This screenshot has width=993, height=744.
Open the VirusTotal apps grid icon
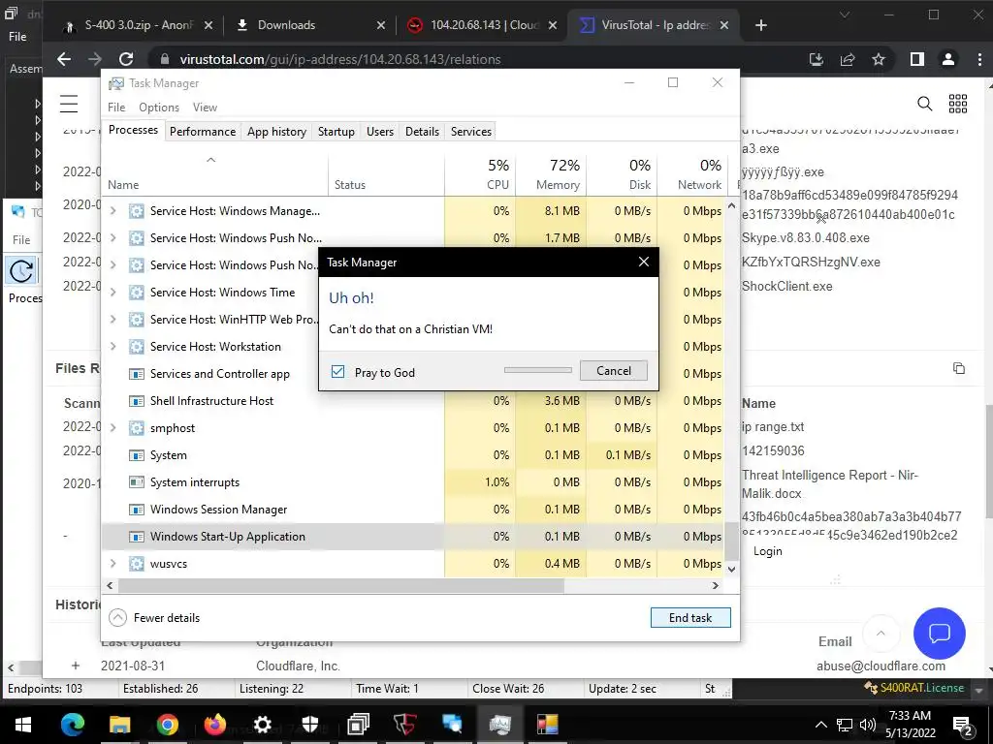[x=957, y=103]
